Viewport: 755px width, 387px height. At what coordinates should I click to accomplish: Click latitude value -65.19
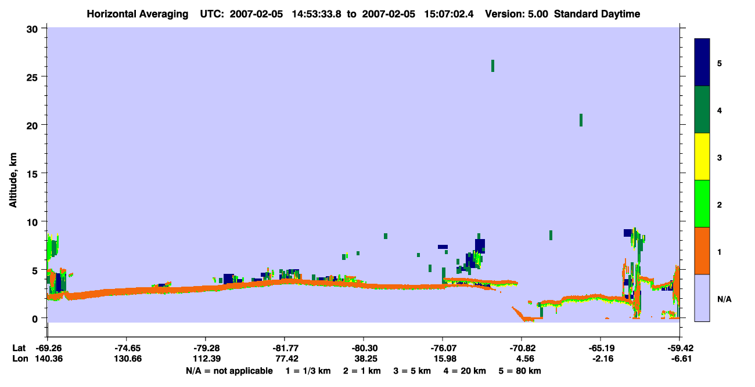[601, 348]
